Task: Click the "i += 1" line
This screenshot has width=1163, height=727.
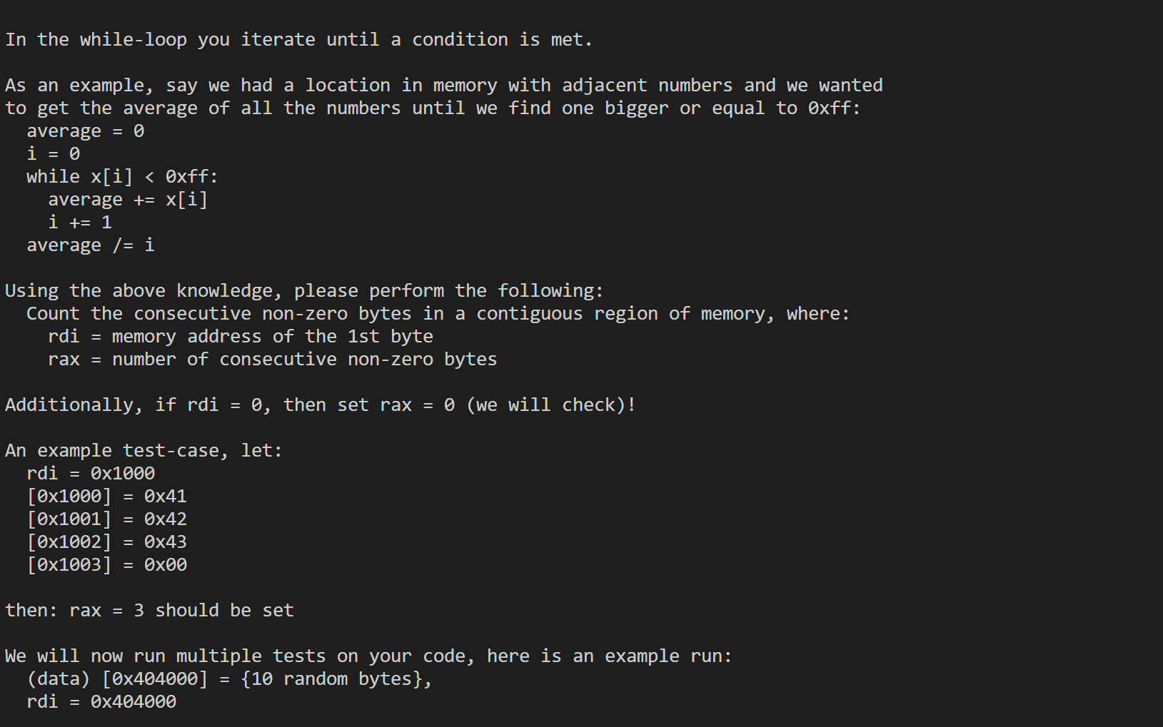Action: point(80,223)
